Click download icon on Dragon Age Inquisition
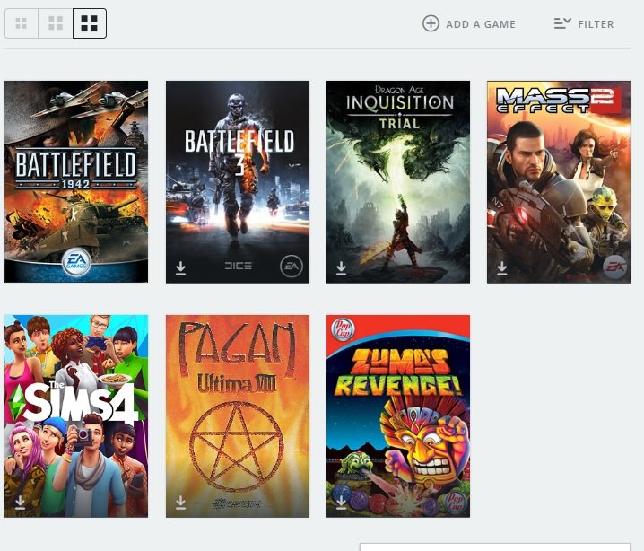The height and width of the screenshot is (551, 644). [341, 268]
